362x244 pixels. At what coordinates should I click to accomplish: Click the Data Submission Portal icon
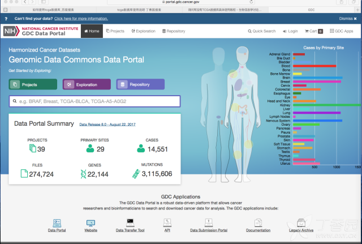(208, 222)
